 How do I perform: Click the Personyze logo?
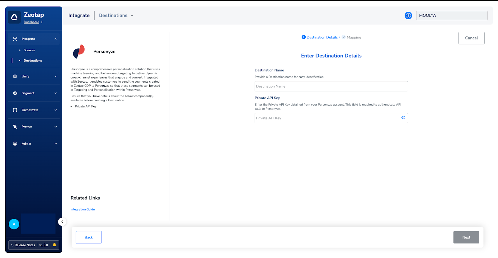tap(79, 52)
